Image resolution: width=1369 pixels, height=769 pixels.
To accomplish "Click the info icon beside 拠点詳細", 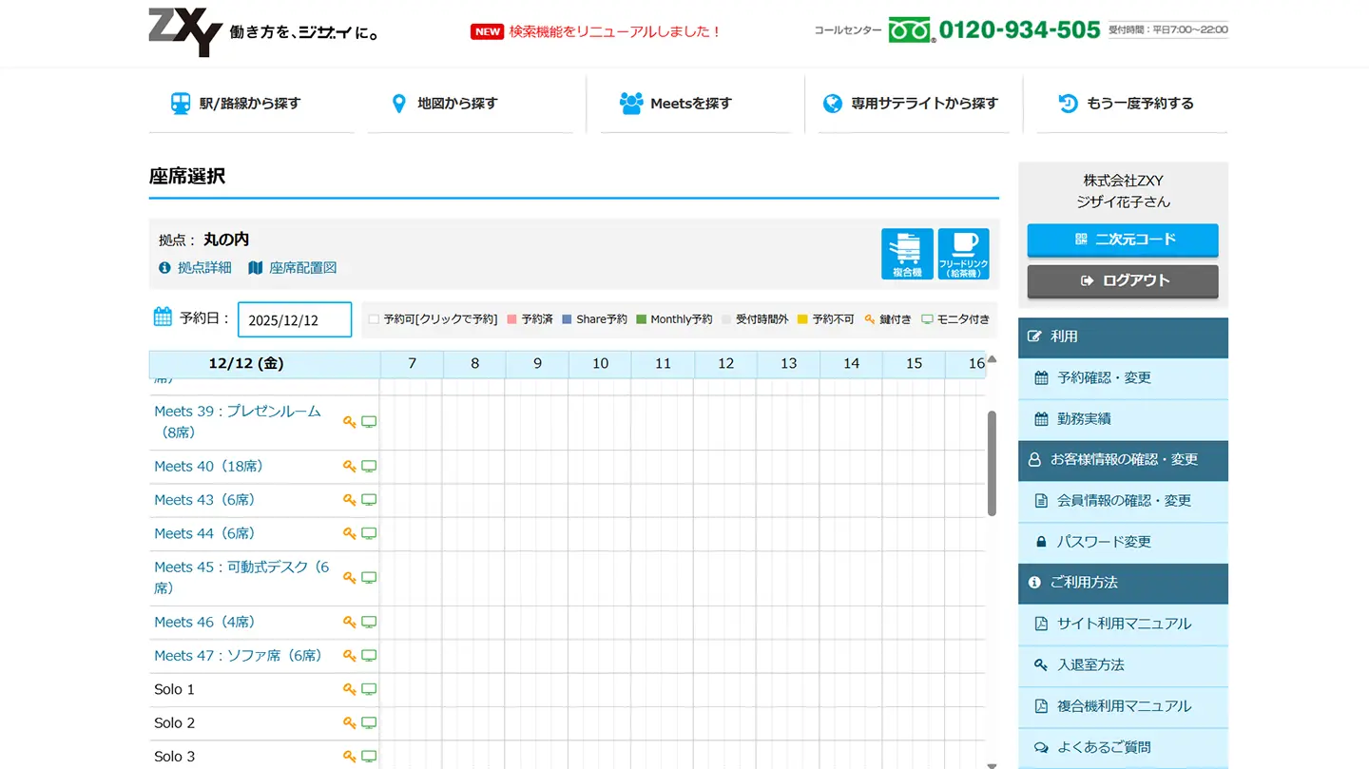I will [164, 268].
